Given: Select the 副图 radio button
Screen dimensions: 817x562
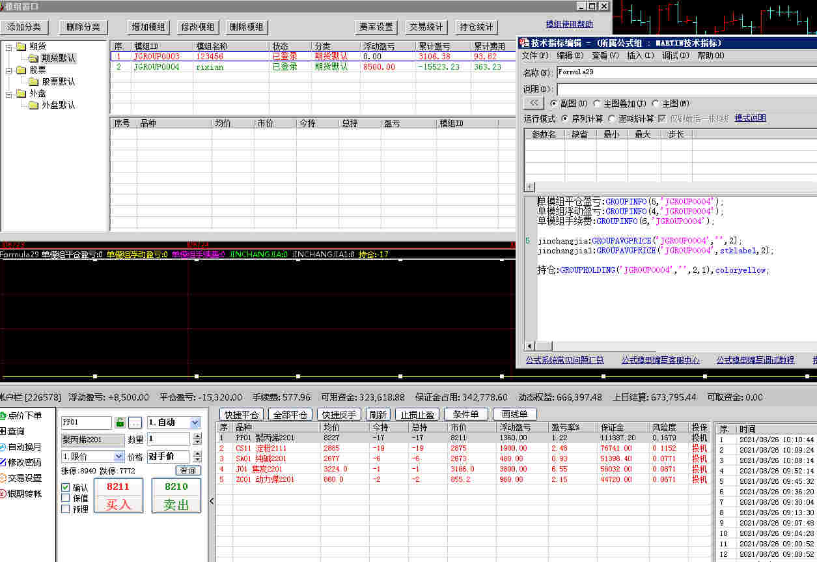Looking at the screenshot, I should click(x=554, y=104).
